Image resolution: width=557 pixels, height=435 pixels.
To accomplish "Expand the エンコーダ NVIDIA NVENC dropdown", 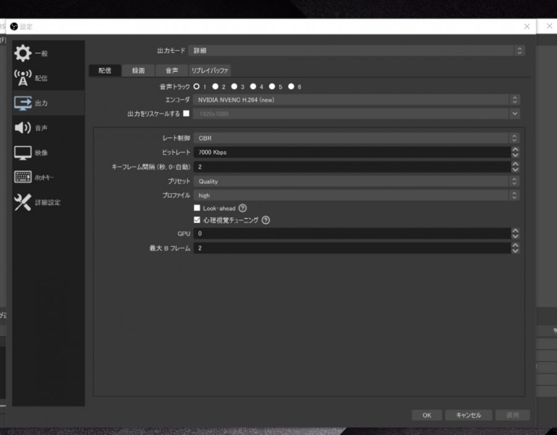I will pos(356,100).
